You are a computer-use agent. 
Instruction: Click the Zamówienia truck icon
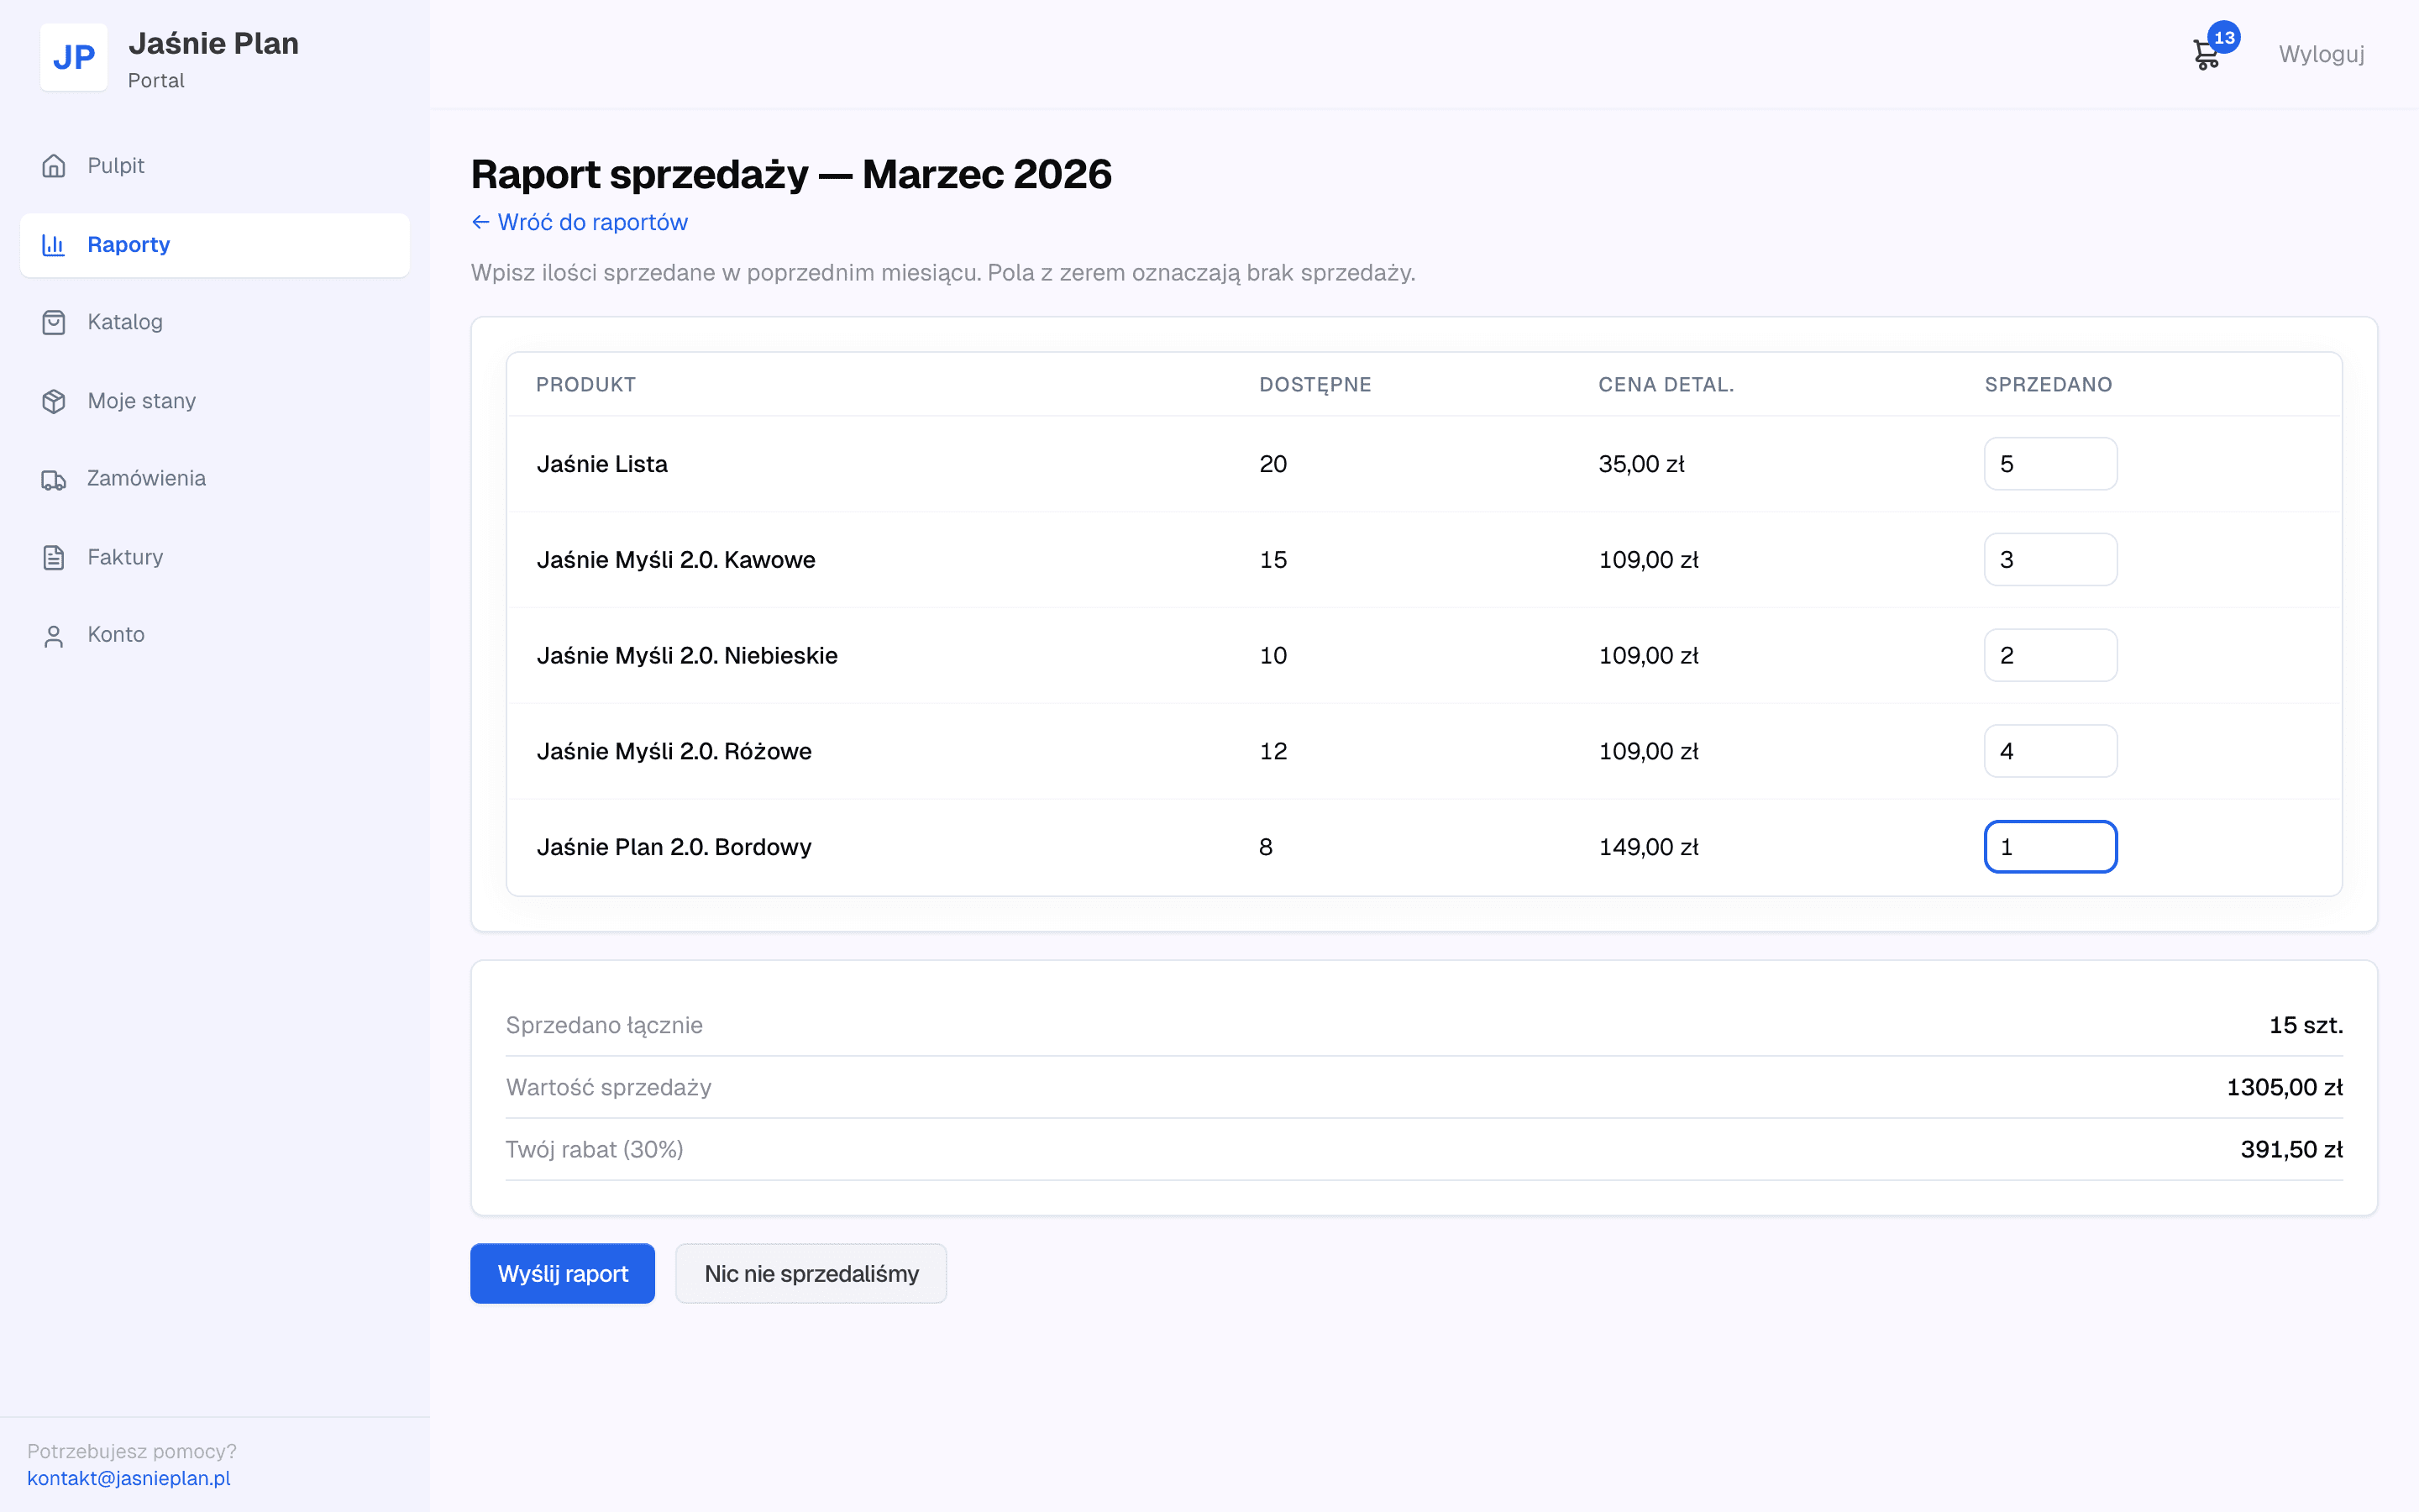click(54, 479)
